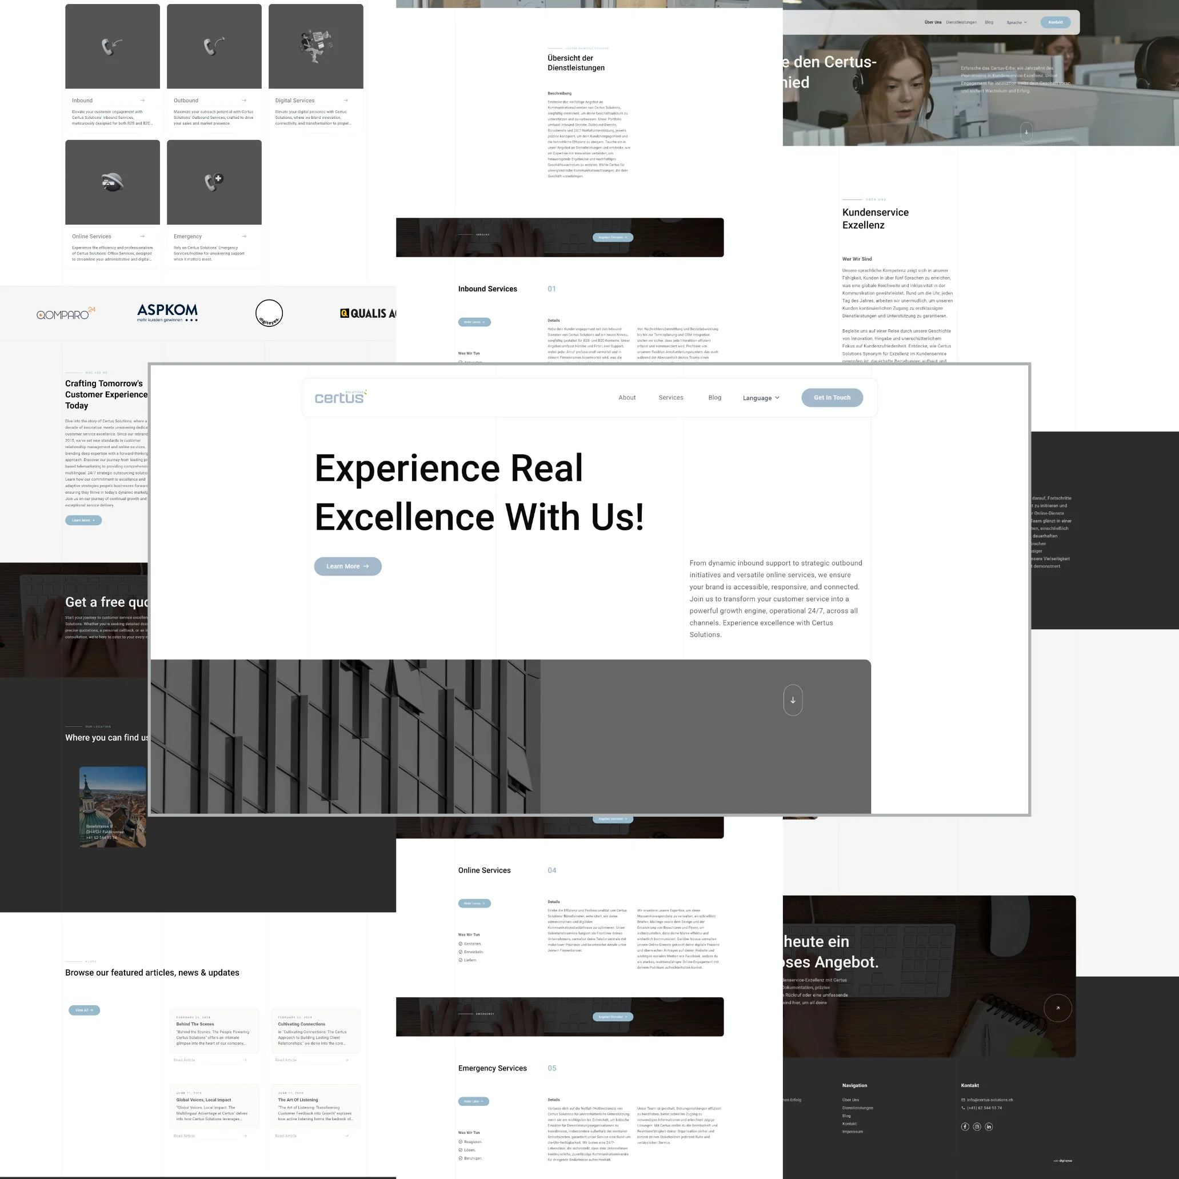Click the arrow on the Digital Services card
Screen dimensions: 1179x1179
tap(346, 100)
